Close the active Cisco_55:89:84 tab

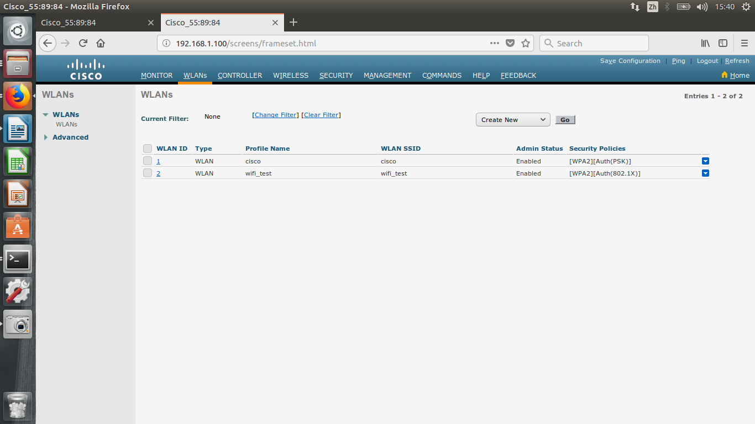coord(275,23)
